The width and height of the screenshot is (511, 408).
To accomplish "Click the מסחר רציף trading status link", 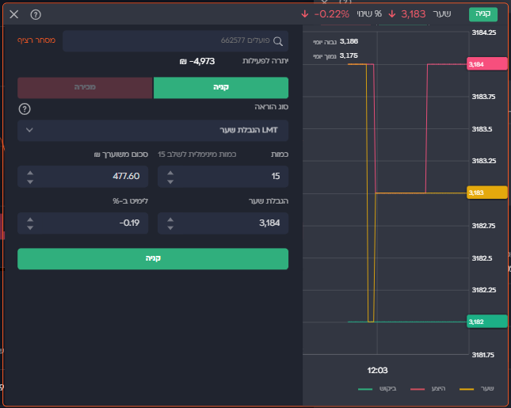I will pyautogui.click(x=35, y=40).
